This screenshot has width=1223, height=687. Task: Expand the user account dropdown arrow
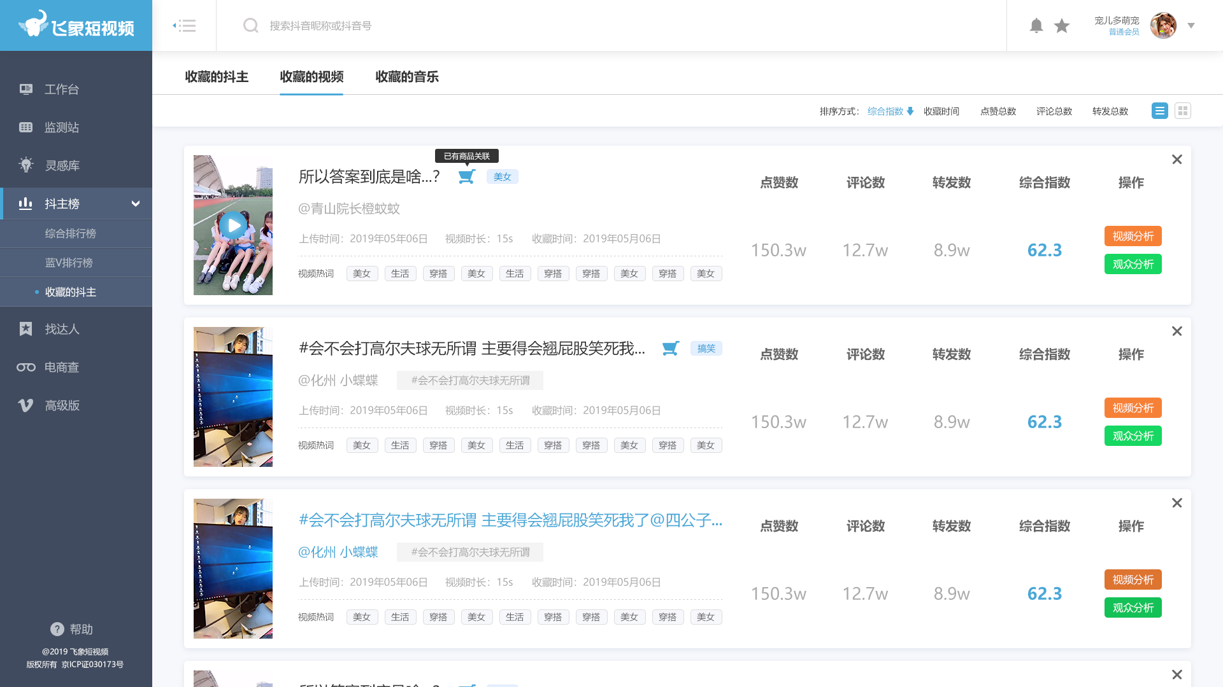1191,26
